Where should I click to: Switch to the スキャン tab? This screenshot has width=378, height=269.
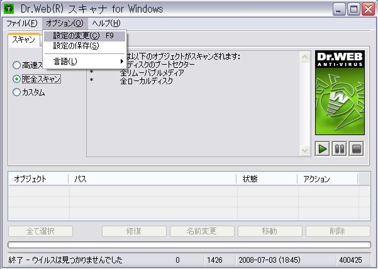tap(24, 40)
